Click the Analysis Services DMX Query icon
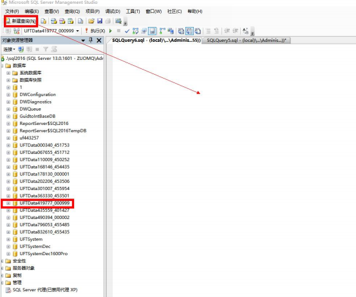 [62, 21]
